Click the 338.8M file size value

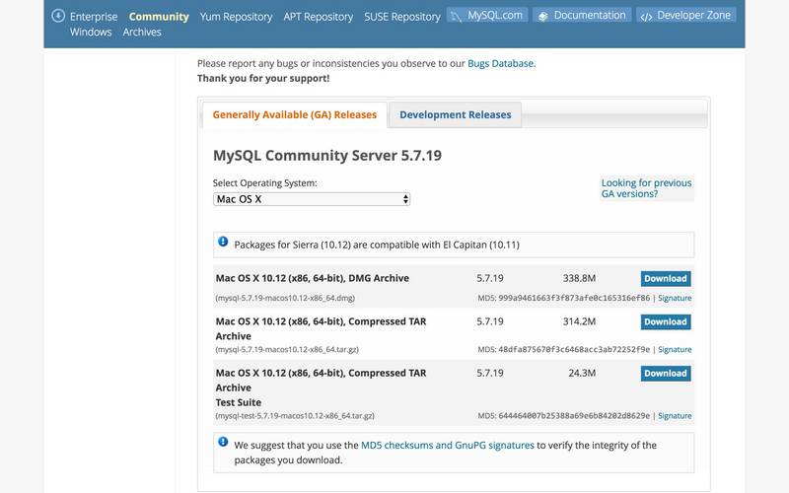coord(579,278)
